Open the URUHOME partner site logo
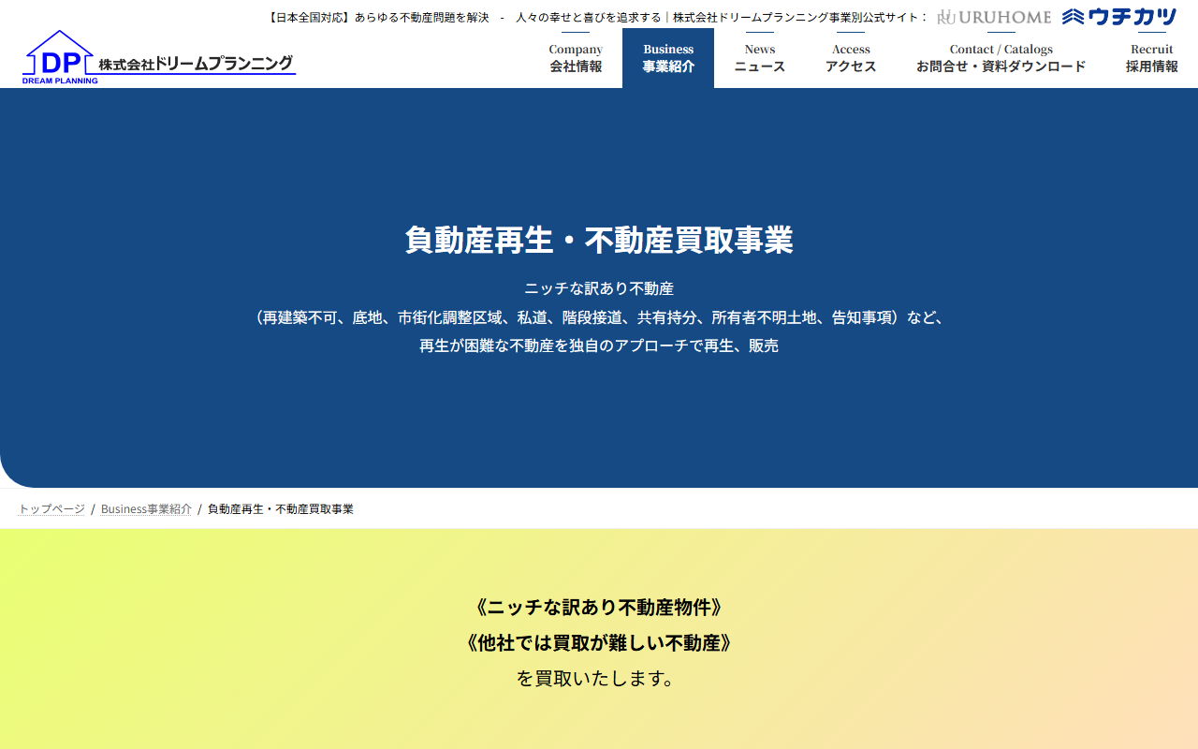 click(x=994, y=17)
